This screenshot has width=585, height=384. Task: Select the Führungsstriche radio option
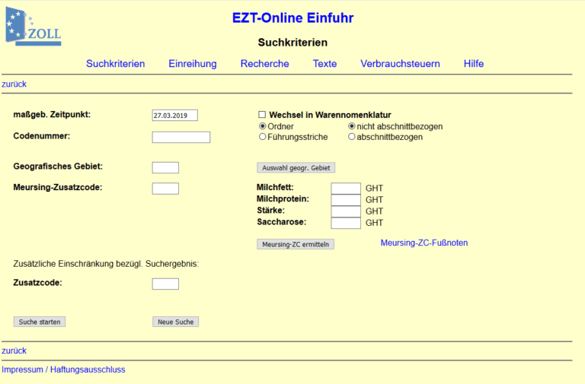(x=263, y=137)
